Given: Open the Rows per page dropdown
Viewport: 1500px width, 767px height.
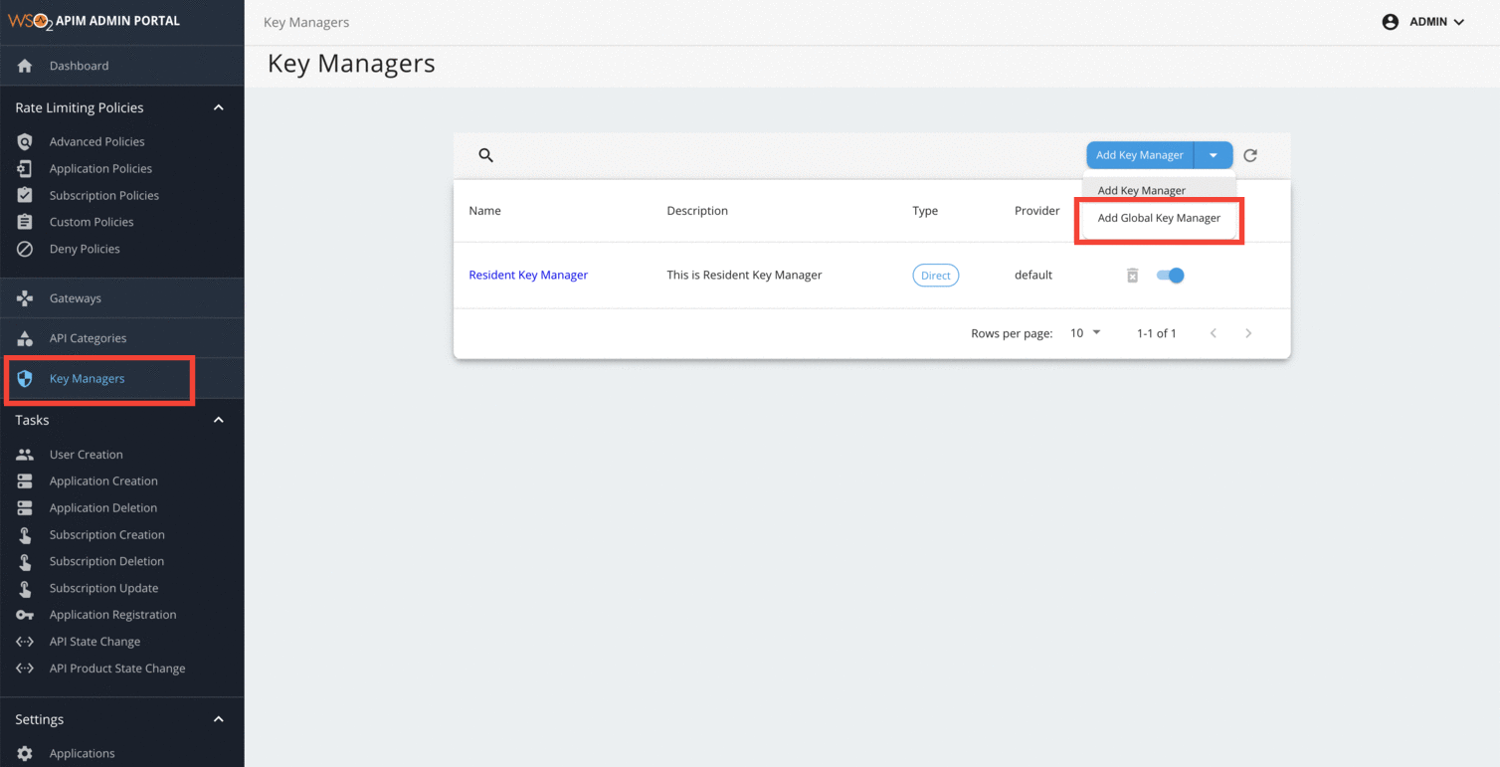Looking at the screenshot, I should (x=1084, y=333).
